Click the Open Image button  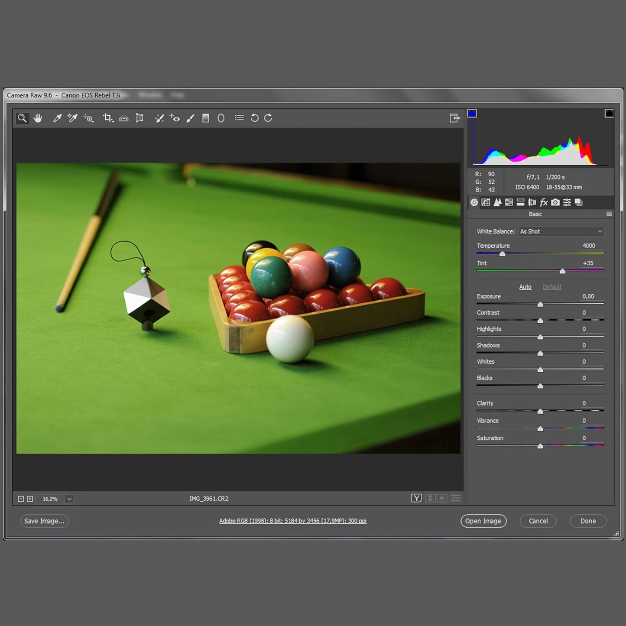[x=483, y=521]
